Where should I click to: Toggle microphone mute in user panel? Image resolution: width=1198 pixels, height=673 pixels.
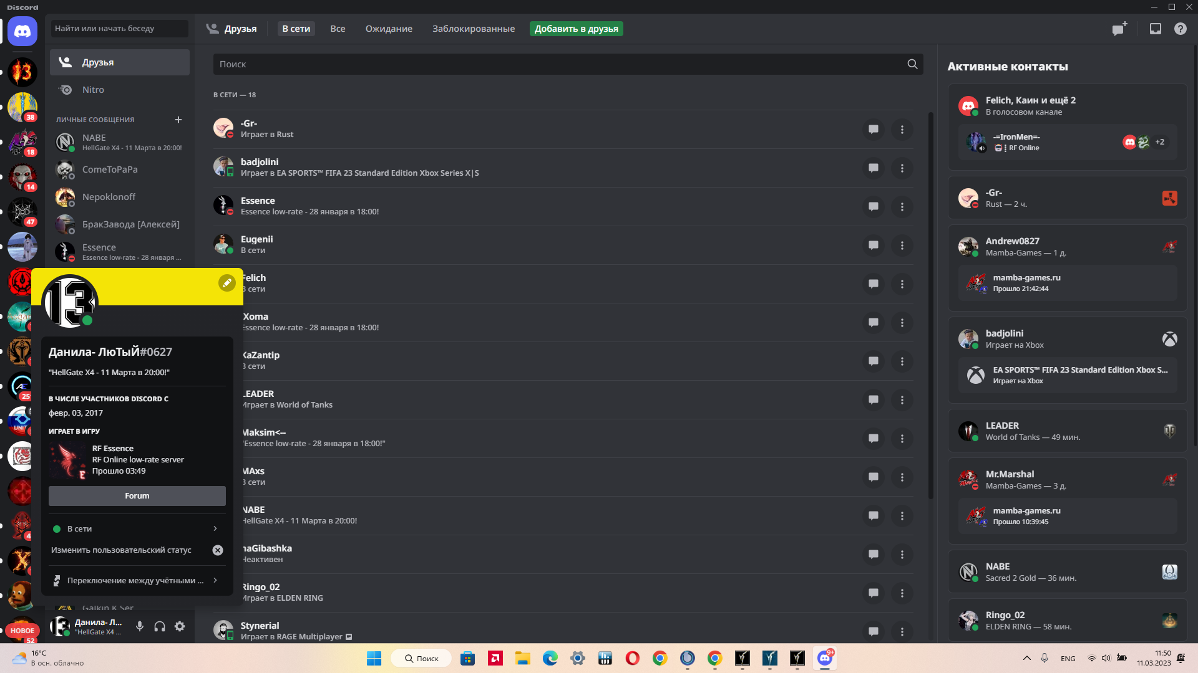(140, 626)
